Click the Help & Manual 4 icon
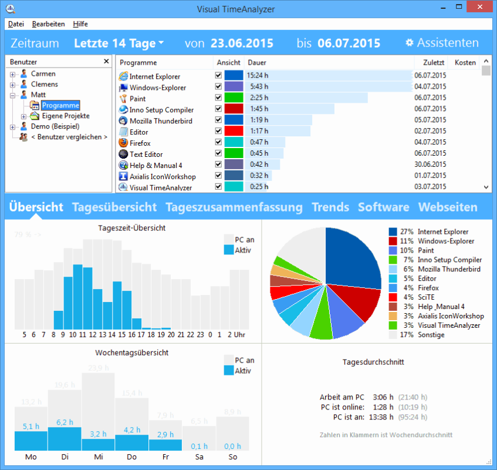 (x=123, y=165)
